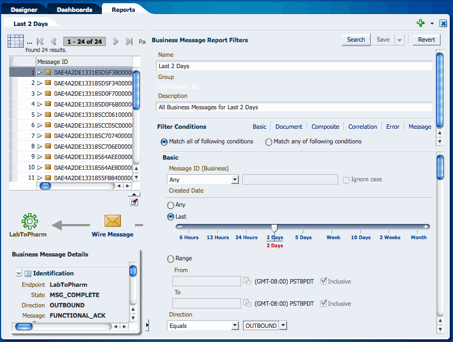Toggle Inclusive checkbox for To date
453x342 pixels.
(323, 303)
